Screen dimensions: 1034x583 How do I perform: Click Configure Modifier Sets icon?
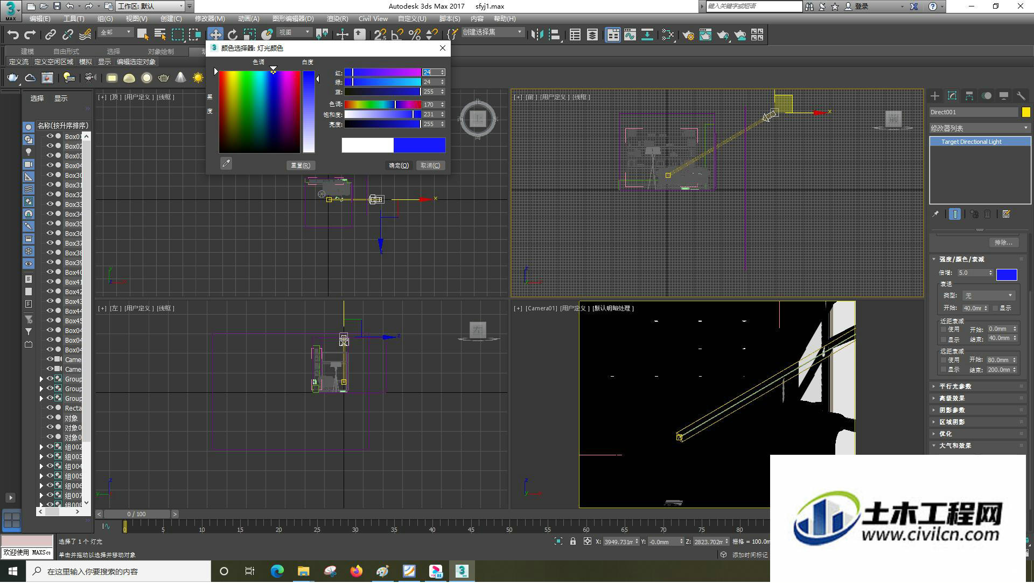click(x=1006, y=214)
